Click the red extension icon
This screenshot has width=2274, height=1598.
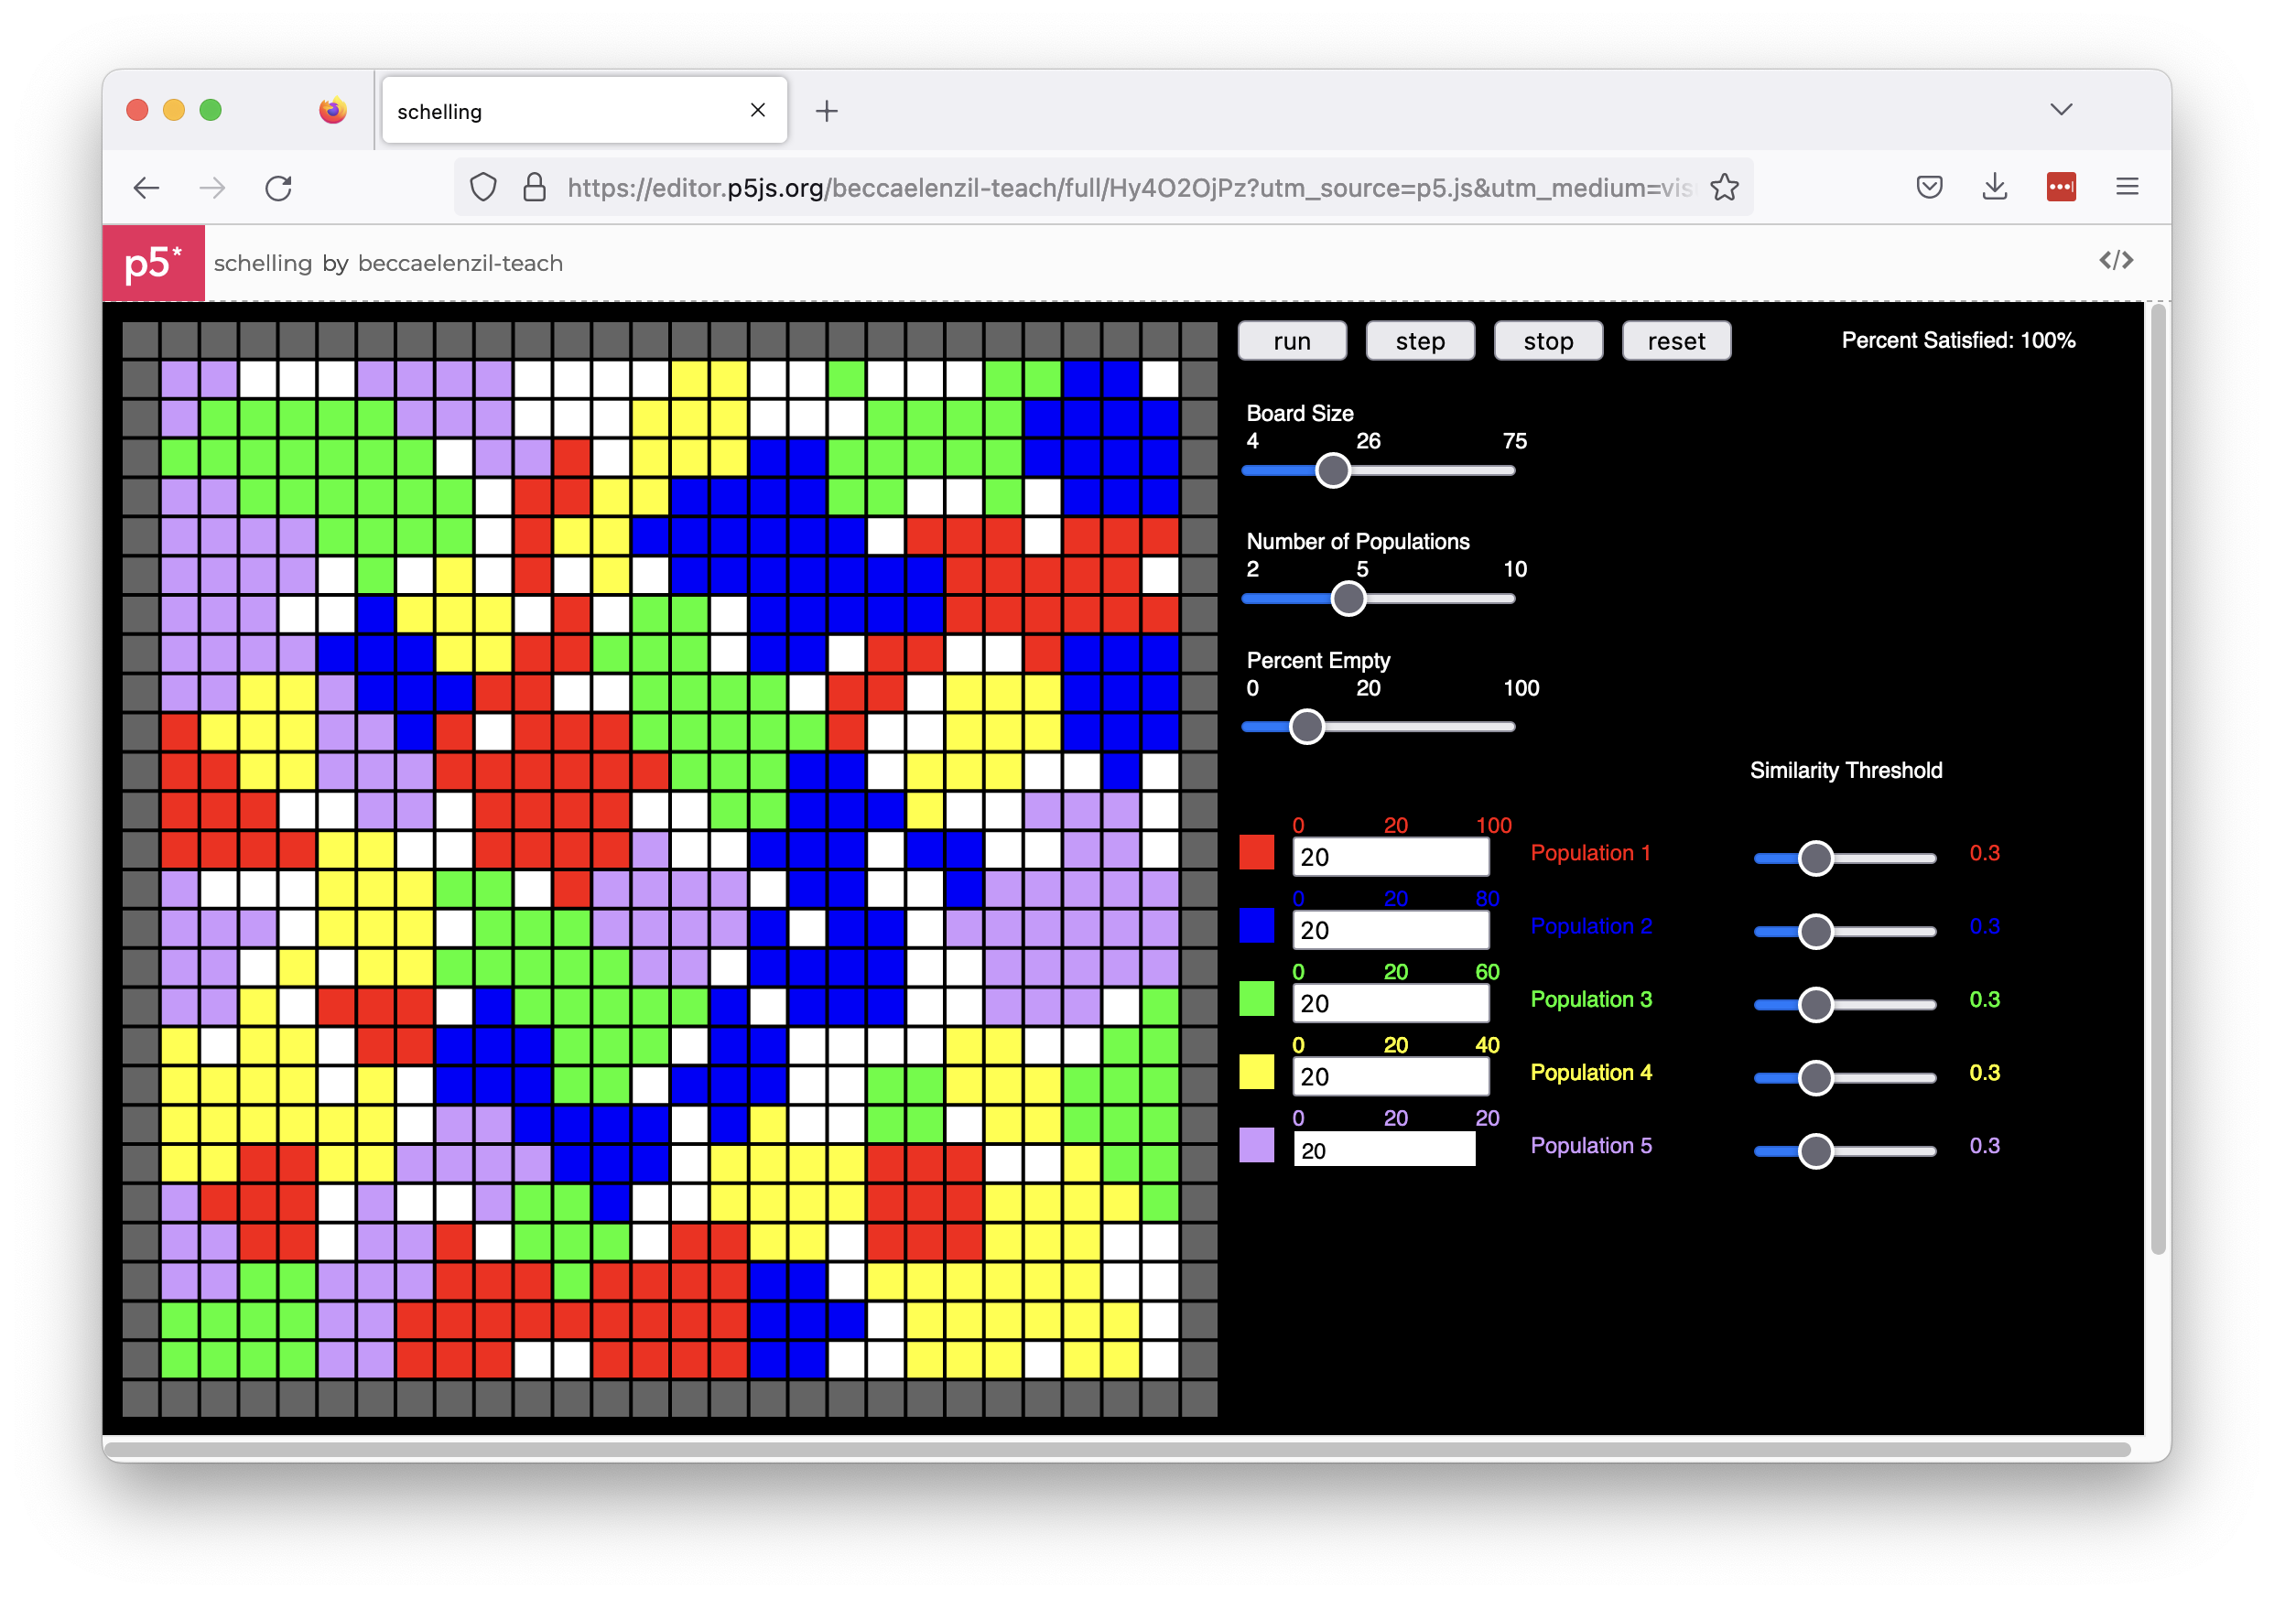[x=2061, y=186]
